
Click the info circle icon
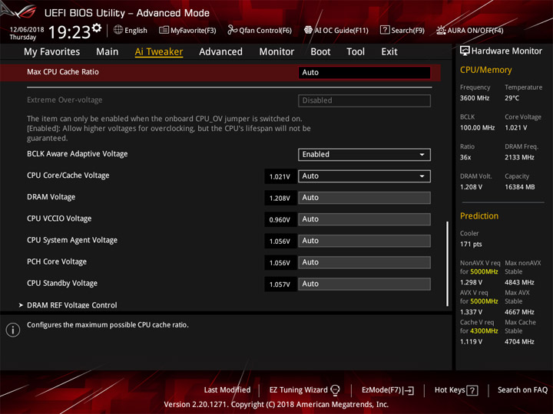pos(13,330)
